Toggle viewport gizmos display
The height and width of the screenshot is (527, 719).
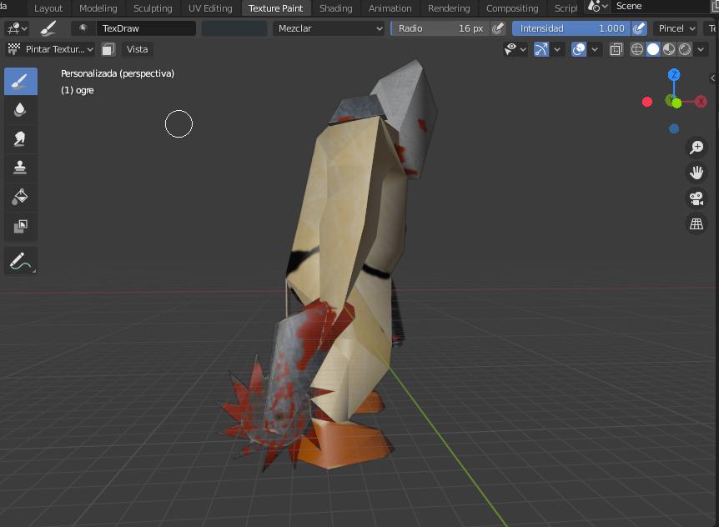[541, 49]
